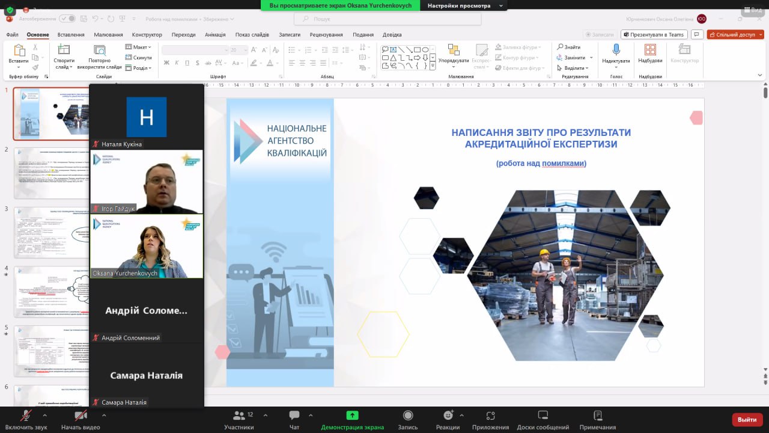Screen dimensions: 769x433
Task: Toggle bold Ж formatting in ribbon
Action: (x=166, y=63)
